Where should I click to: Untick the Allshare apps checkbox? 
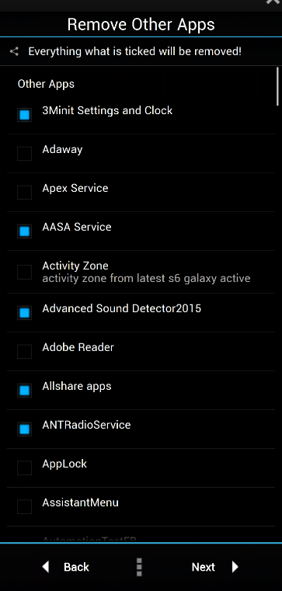pos(25,391)
